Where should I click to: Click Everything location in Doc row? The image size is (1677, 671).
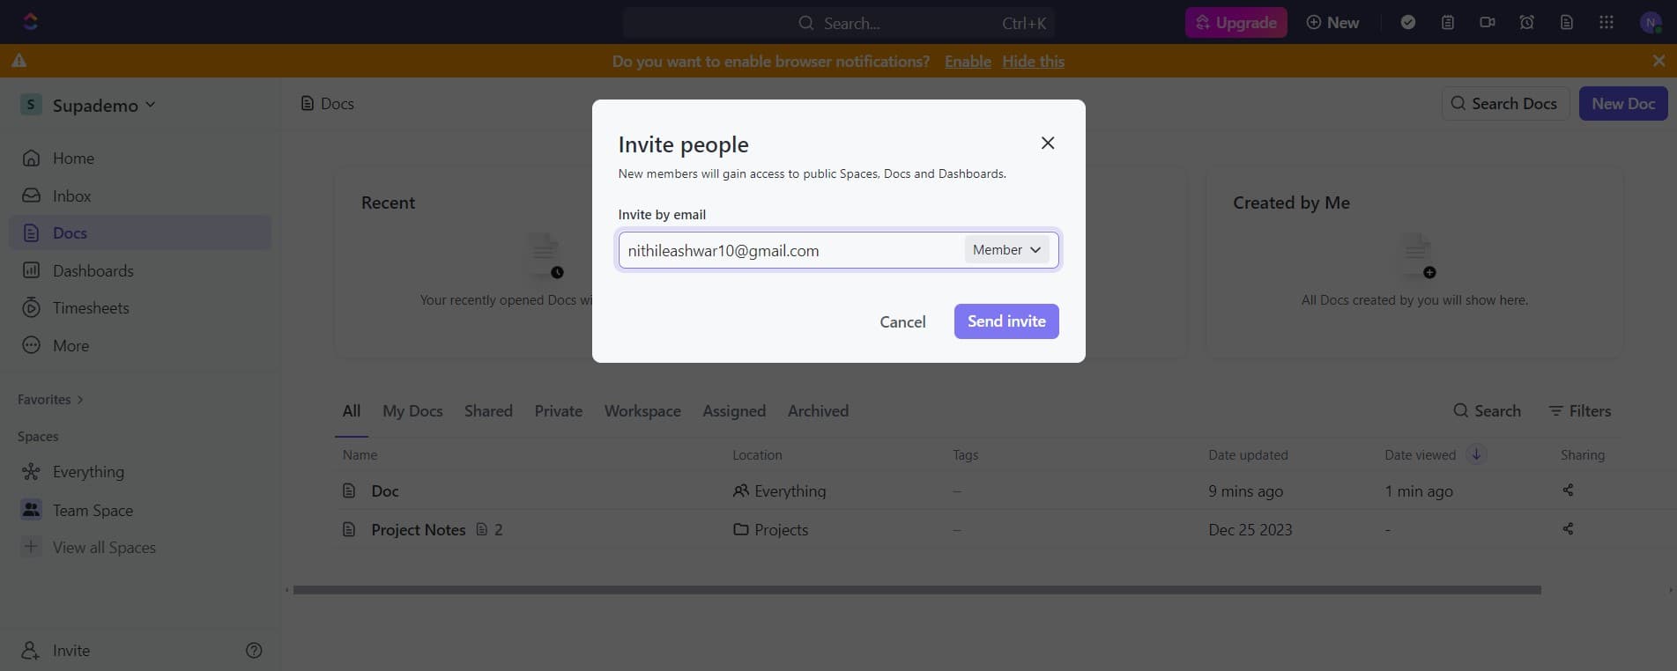[779, 490]
